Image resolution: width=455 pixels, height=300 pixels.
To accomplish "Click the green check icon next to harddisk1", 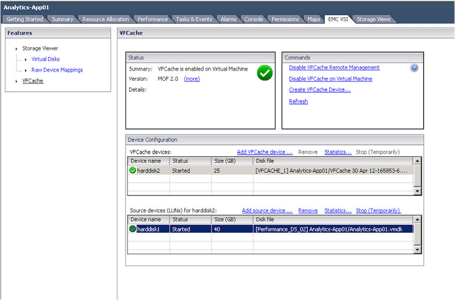I will point(133,229).
